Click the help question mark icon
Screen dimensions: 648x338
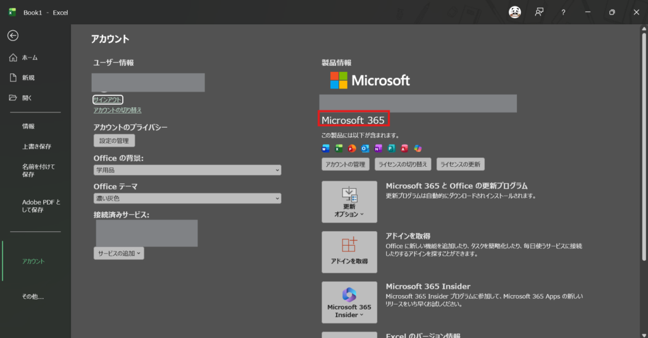tap(563, 12)
